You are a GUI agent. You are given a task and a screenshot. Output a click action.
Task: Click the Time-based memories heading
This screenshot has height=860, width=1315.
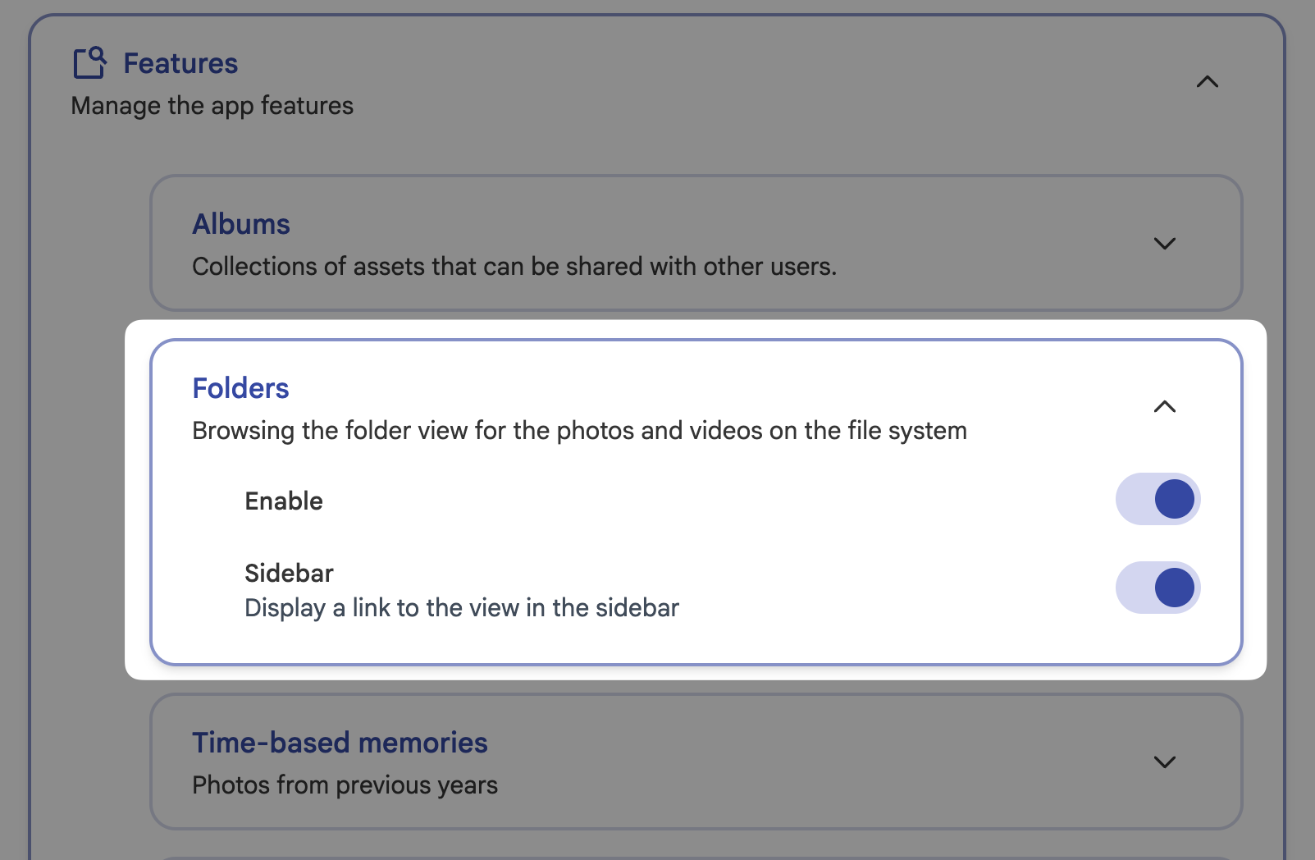340,742
